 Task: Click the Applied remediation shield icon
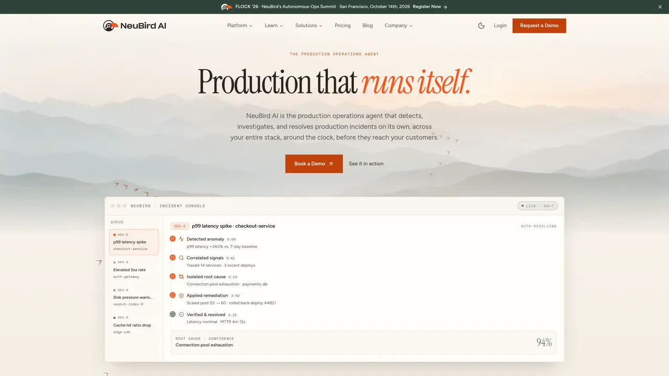click(x=181, y=296)
